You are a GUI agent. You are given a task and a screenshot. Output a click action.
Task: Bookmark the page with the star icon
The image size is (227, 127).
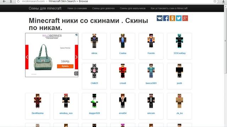point(215,1)
